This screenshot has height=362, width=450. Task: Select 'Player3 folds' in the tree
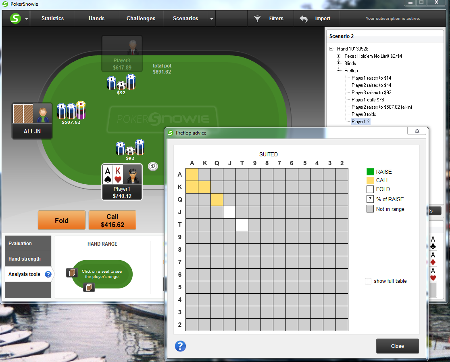click(x=364, y=114)
